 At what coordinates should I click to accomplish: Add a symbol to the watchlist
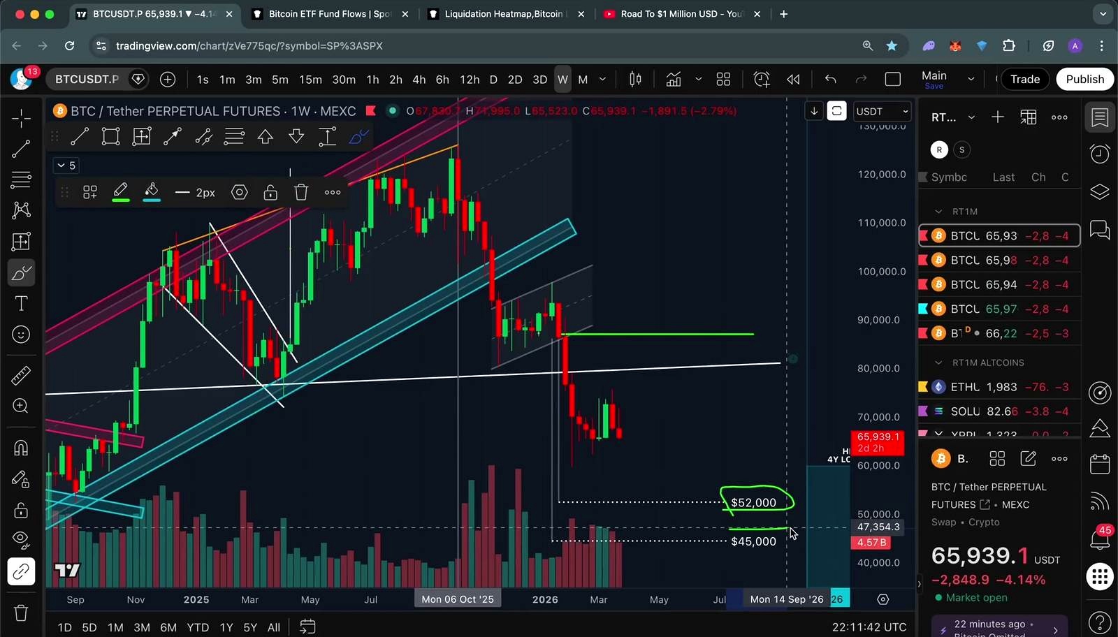pyautogui.click(x=998, y=117)
